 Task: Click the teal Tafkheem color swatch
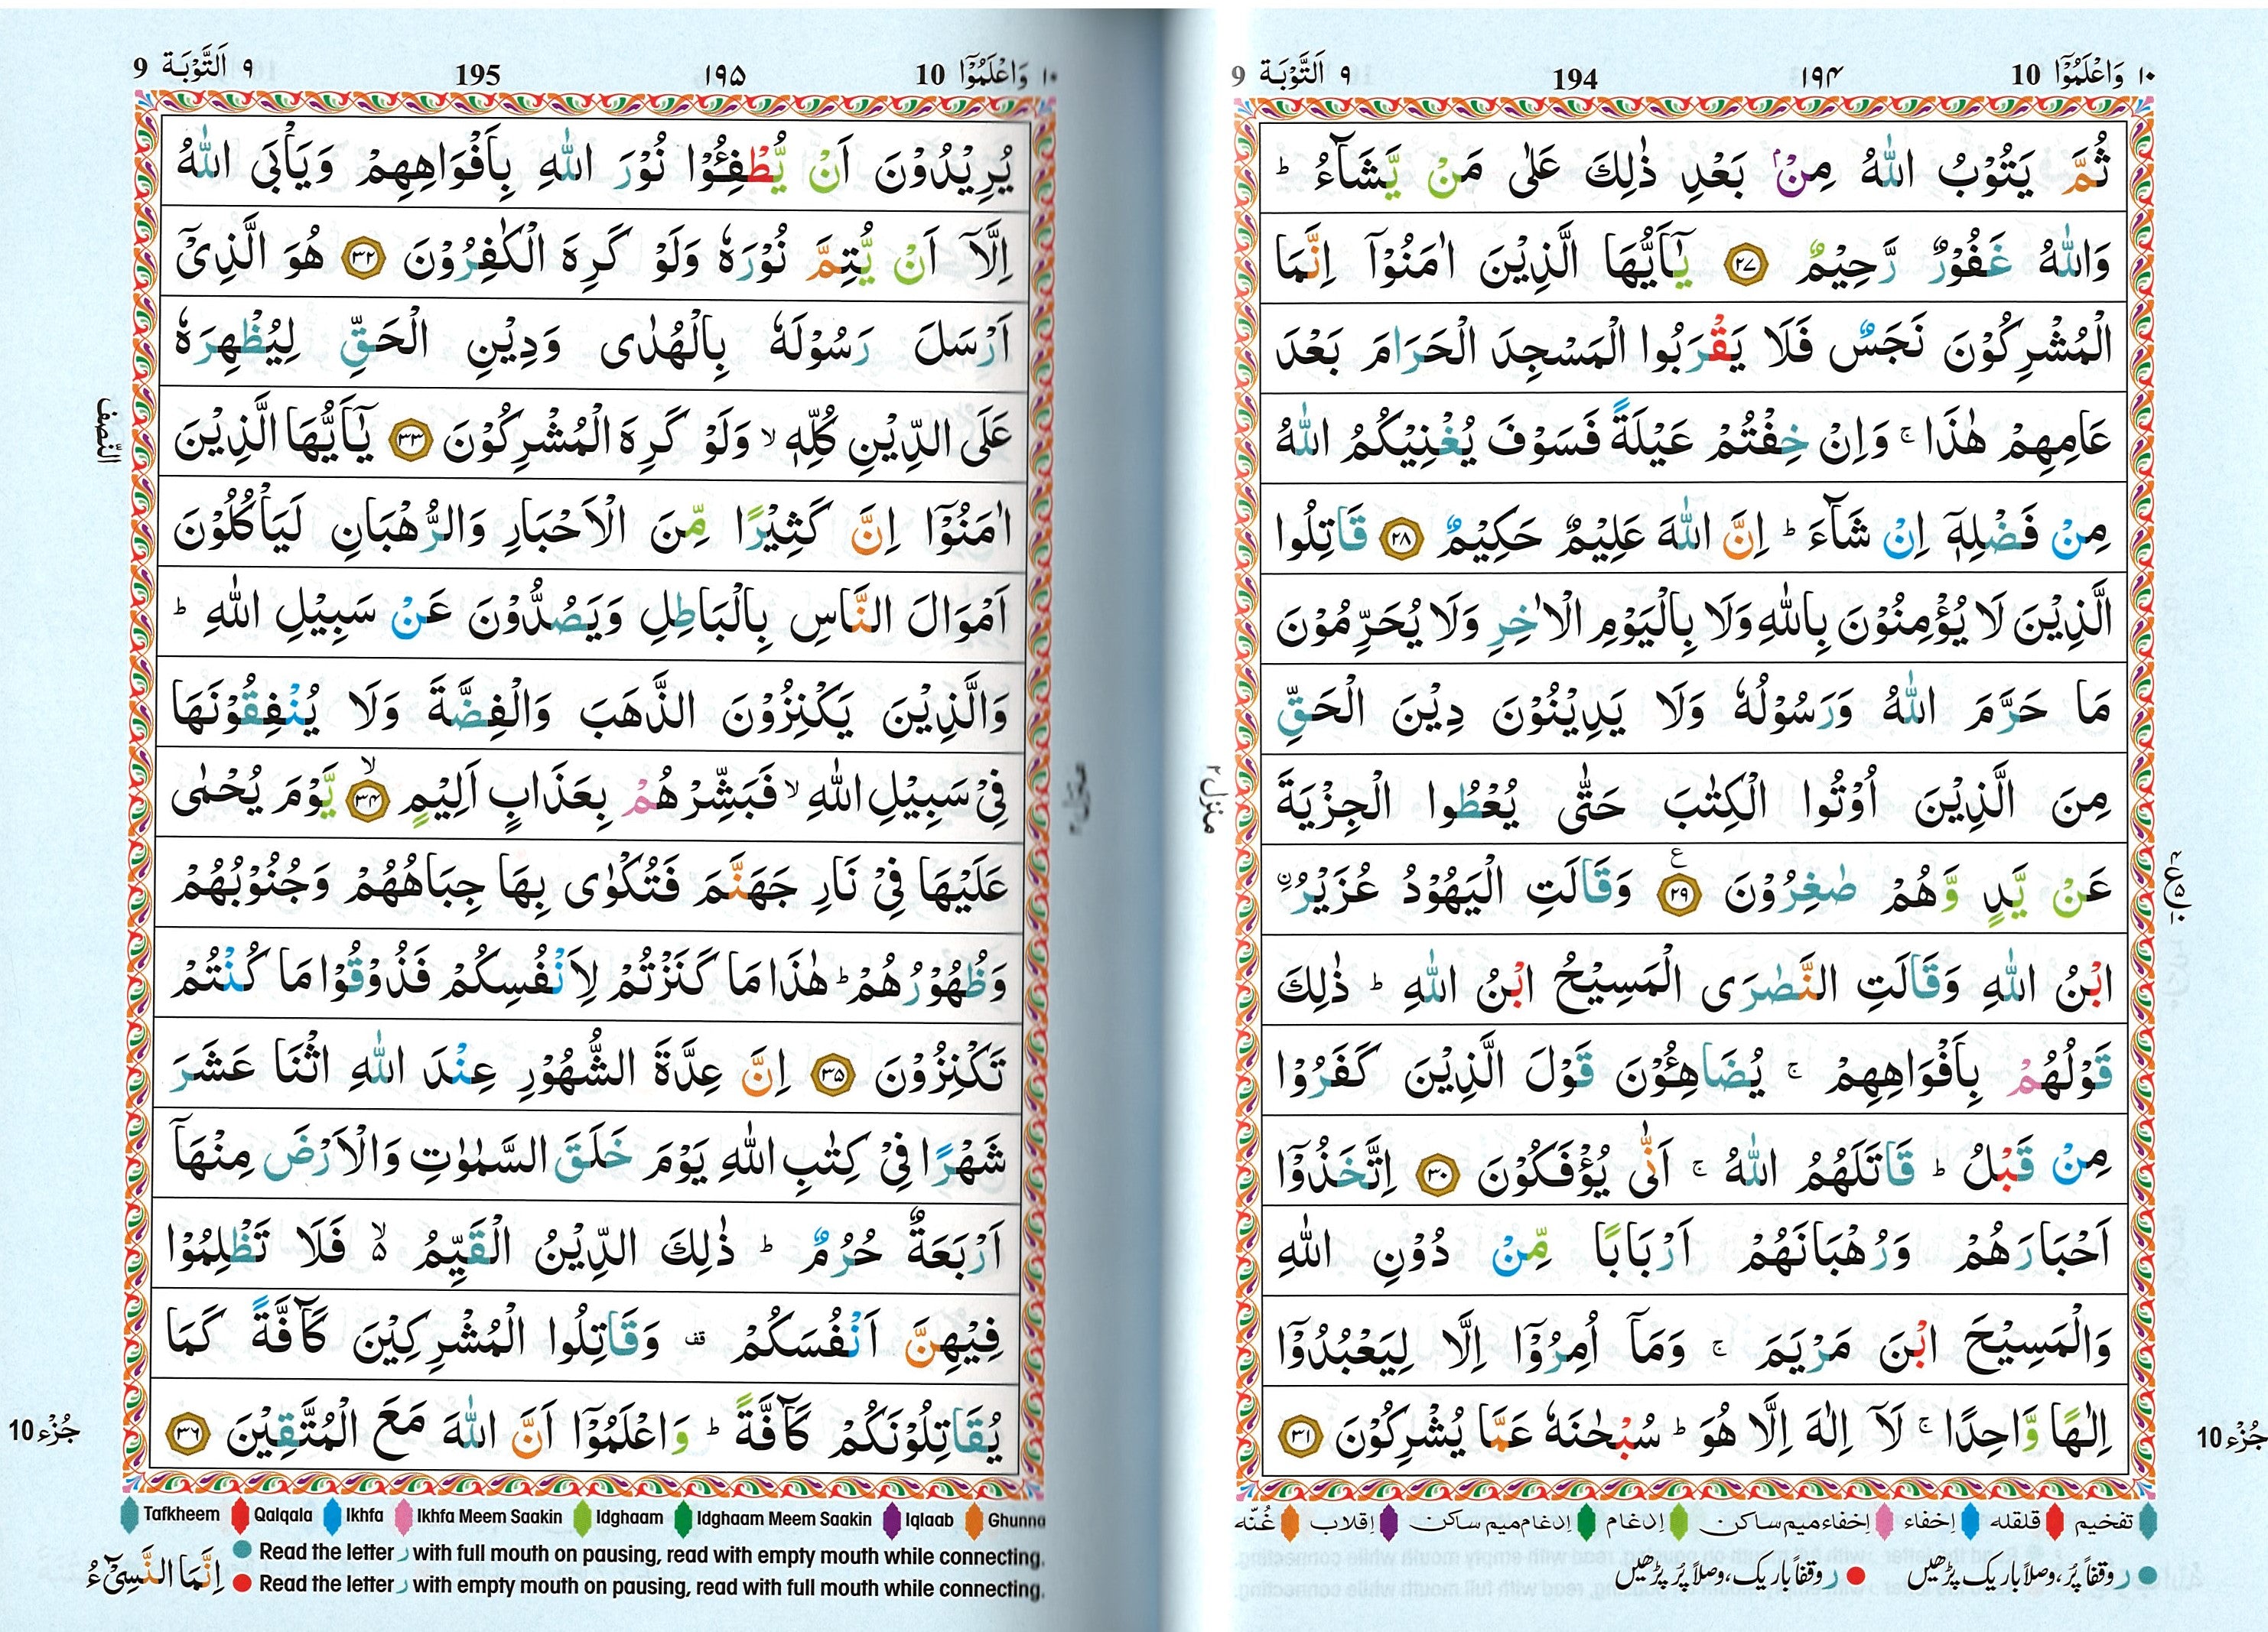coord(130,1514)
